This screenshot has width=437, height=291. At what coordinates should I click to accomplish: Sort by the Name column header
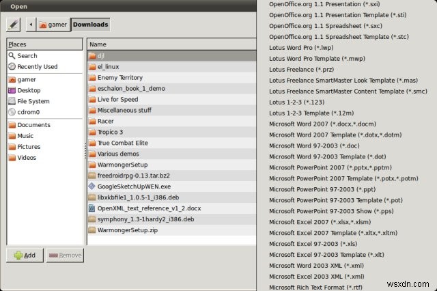tap(171, 44)
